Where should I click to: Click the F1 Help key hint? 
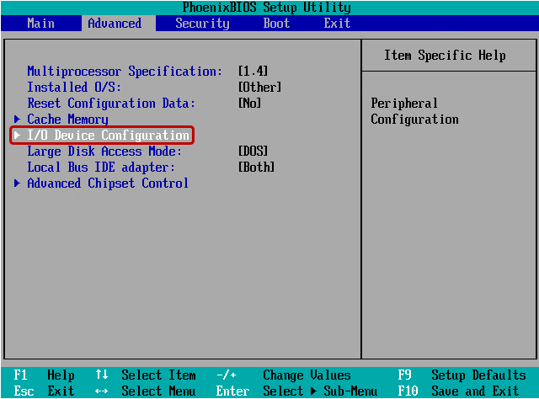pos(44,375)
